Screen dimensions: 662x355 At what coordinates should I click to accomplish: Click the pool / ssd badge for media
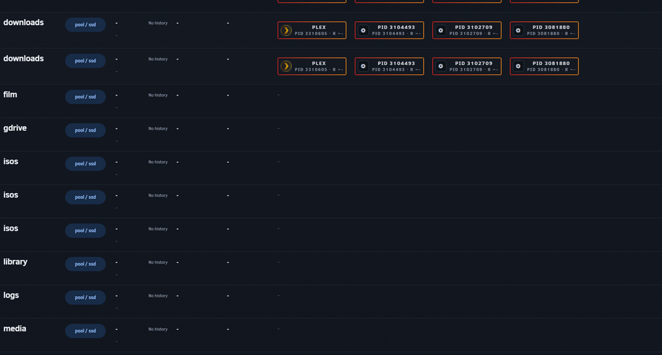pos(85,331)
